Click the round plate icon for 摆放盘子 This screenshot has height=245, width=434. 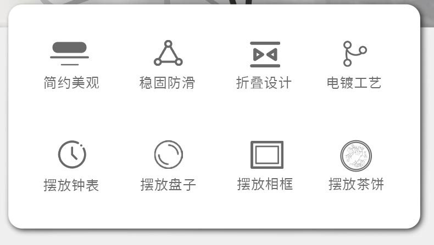168,155
